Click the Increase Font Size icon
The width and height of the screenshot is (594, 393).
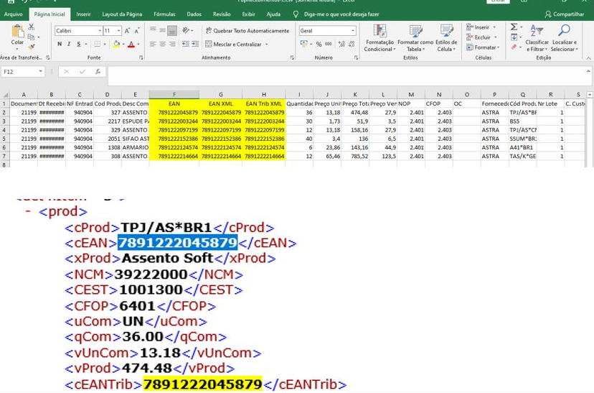tap(128, 31)
